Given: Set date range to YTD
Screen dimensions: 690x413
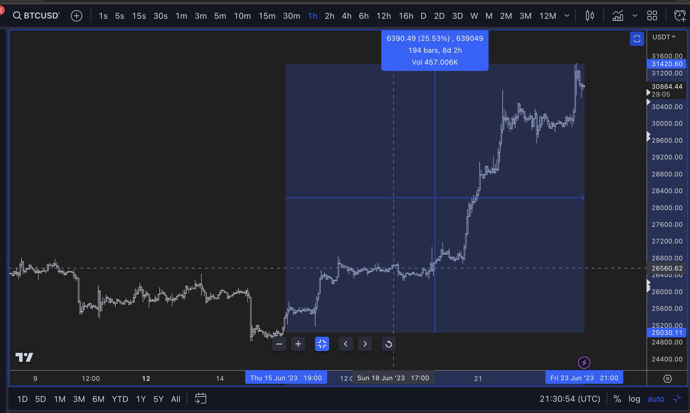Looking at the screenshot, I should [120, 399].
